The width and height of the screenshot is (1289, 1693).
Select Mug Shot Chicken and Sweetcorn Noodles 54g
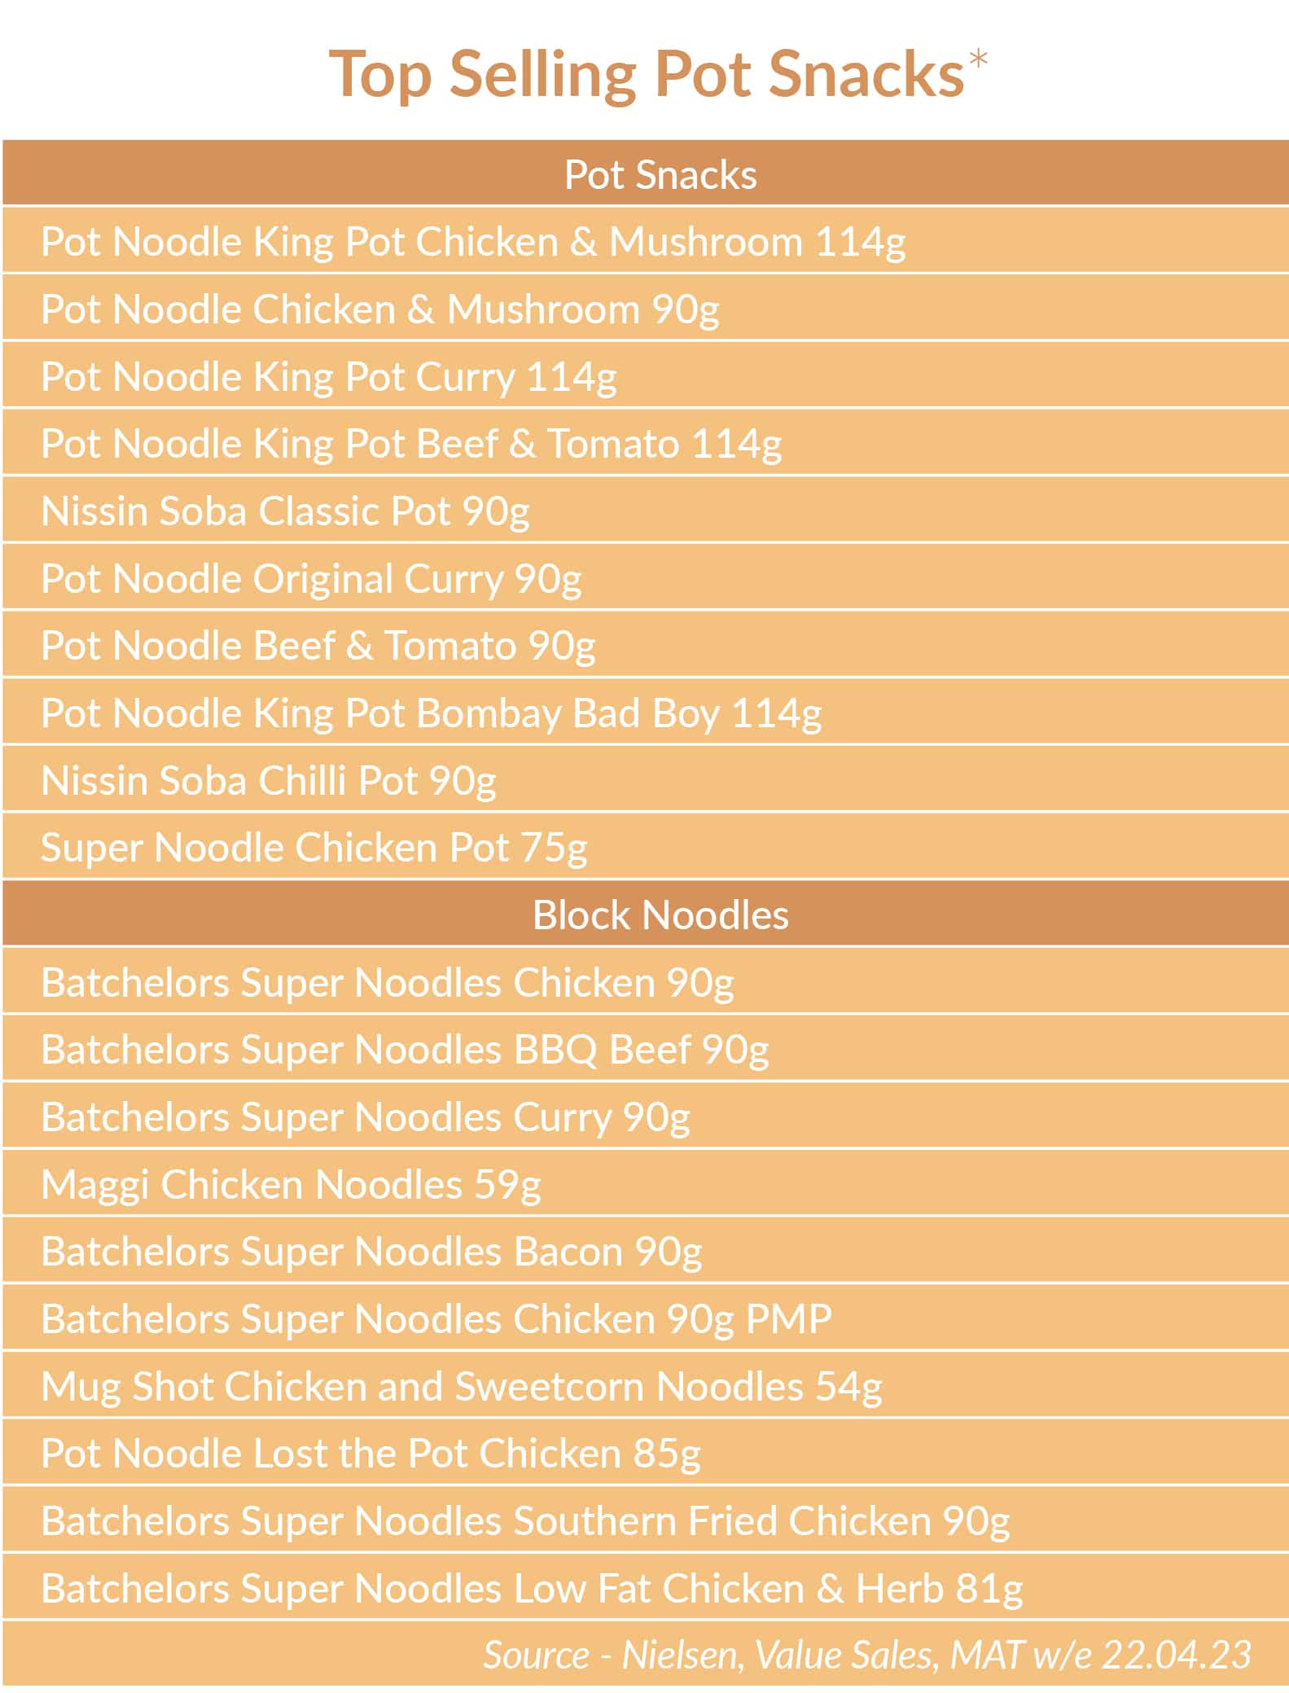click(x=462, y=1387)
